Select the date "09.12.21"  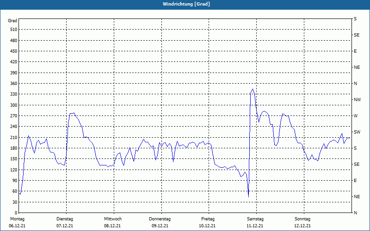[160, 226]
